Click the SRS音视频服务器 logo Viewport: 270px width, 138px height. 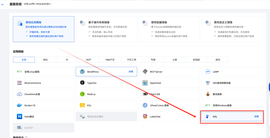tap(208, 83)
